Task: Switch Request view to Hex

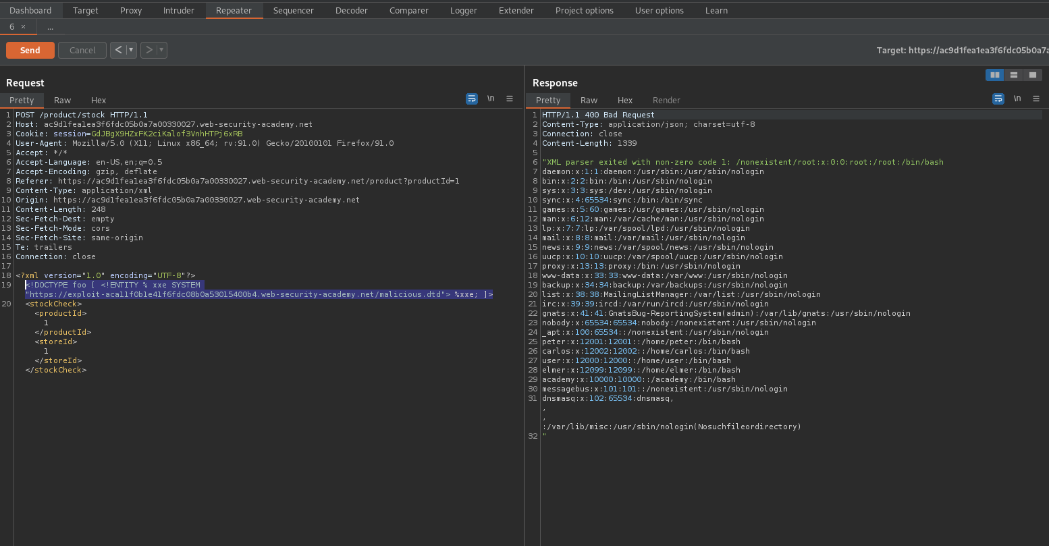Action: tap(99, 100)
